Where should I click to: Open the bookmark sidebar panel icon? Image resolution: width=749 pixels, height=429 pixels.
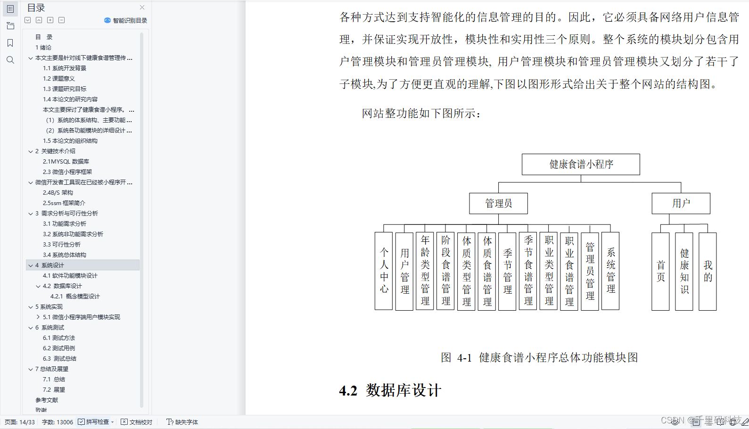(x=10, y=43)
